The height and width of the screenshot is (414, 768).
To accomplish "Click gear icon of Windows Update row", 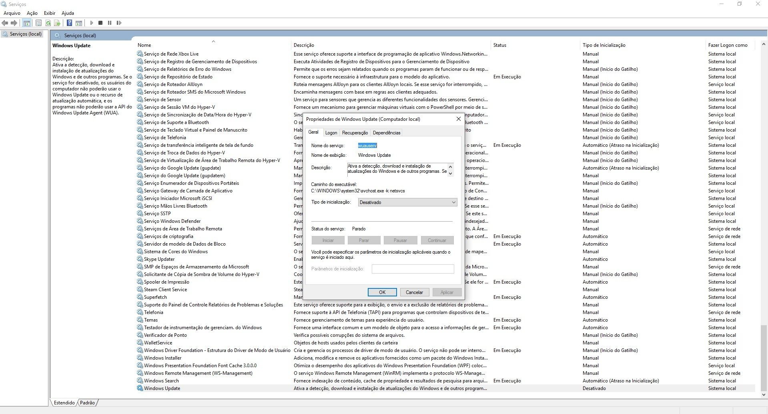I will (x=140, y=388).
